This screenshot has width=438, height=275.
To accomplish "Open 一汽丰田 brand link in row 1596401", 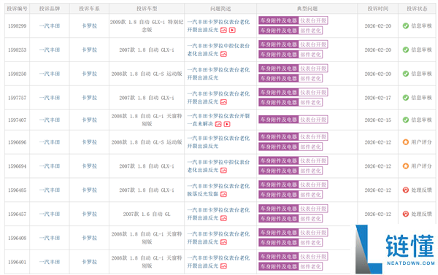I will coord(50,262).
